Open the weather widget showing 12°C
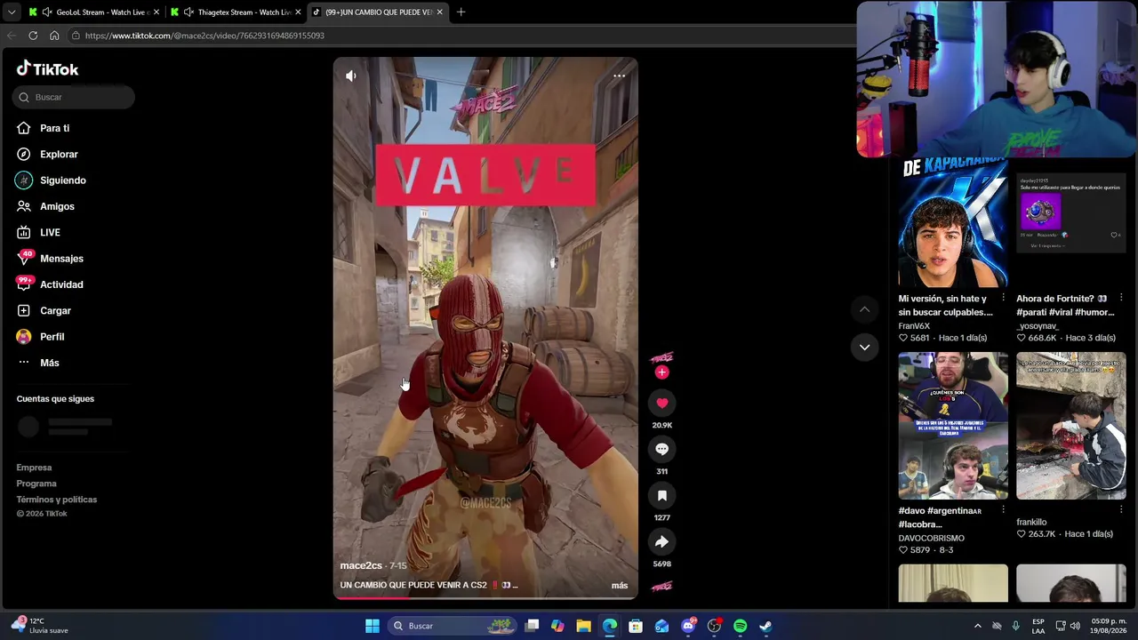The width and height of the screenshot is (1138, 640). (x=40, y=626)
